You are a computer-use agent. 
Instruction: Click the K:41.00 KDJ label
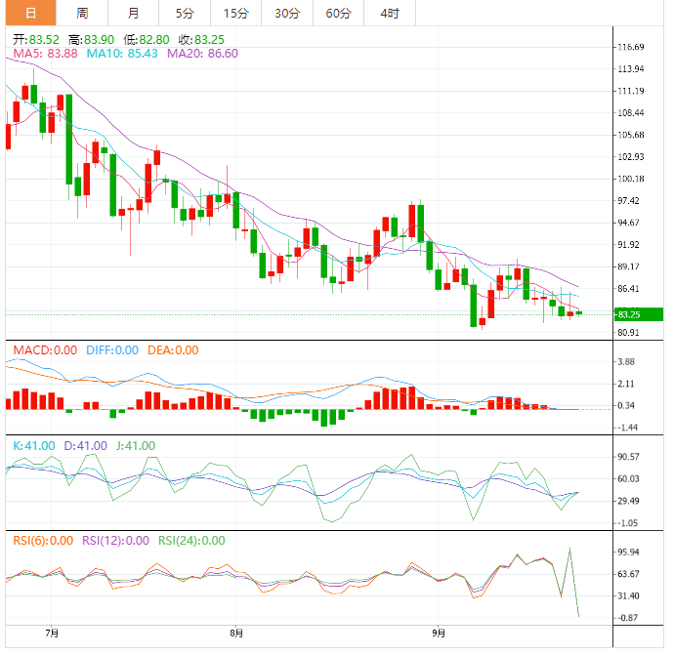34,446
